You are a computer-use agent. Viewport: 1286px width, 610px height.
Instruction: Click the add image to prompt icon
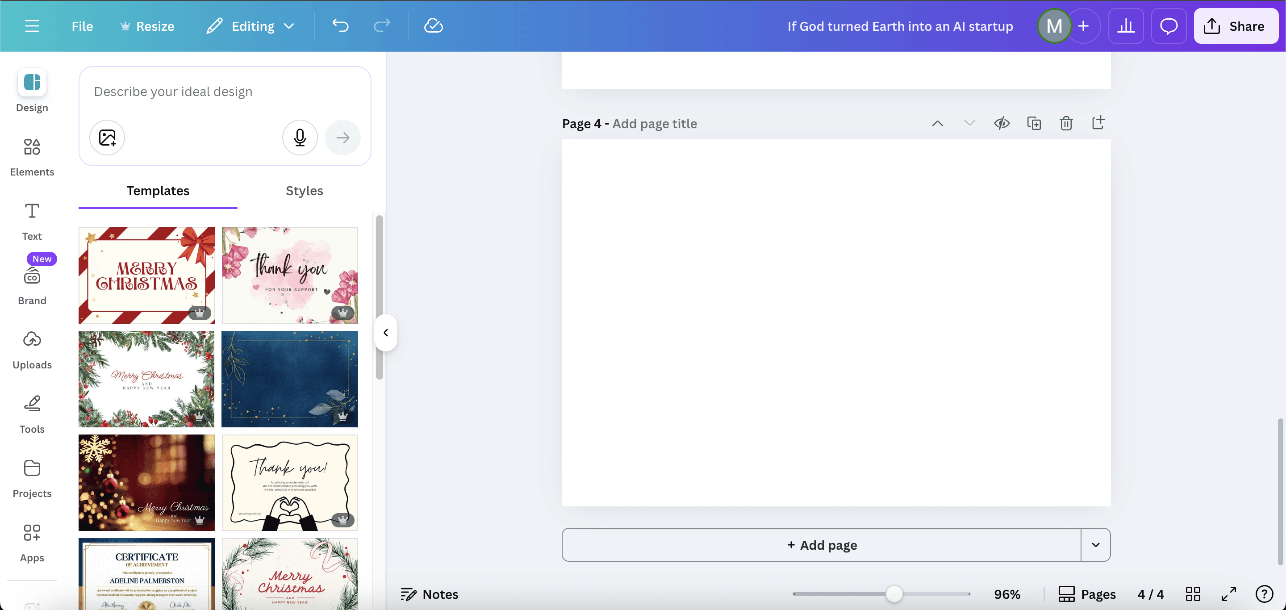click(107, 137)
